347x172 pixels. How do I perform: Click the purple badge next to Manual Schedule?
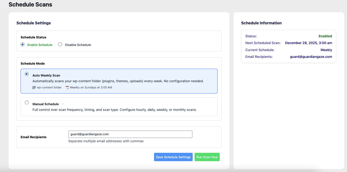pos(63,104)
